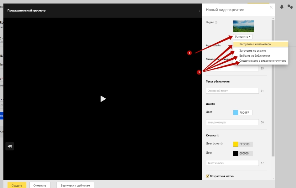
Task: Select Создать видео в видеоконструкторе
Action: [262, 60]
